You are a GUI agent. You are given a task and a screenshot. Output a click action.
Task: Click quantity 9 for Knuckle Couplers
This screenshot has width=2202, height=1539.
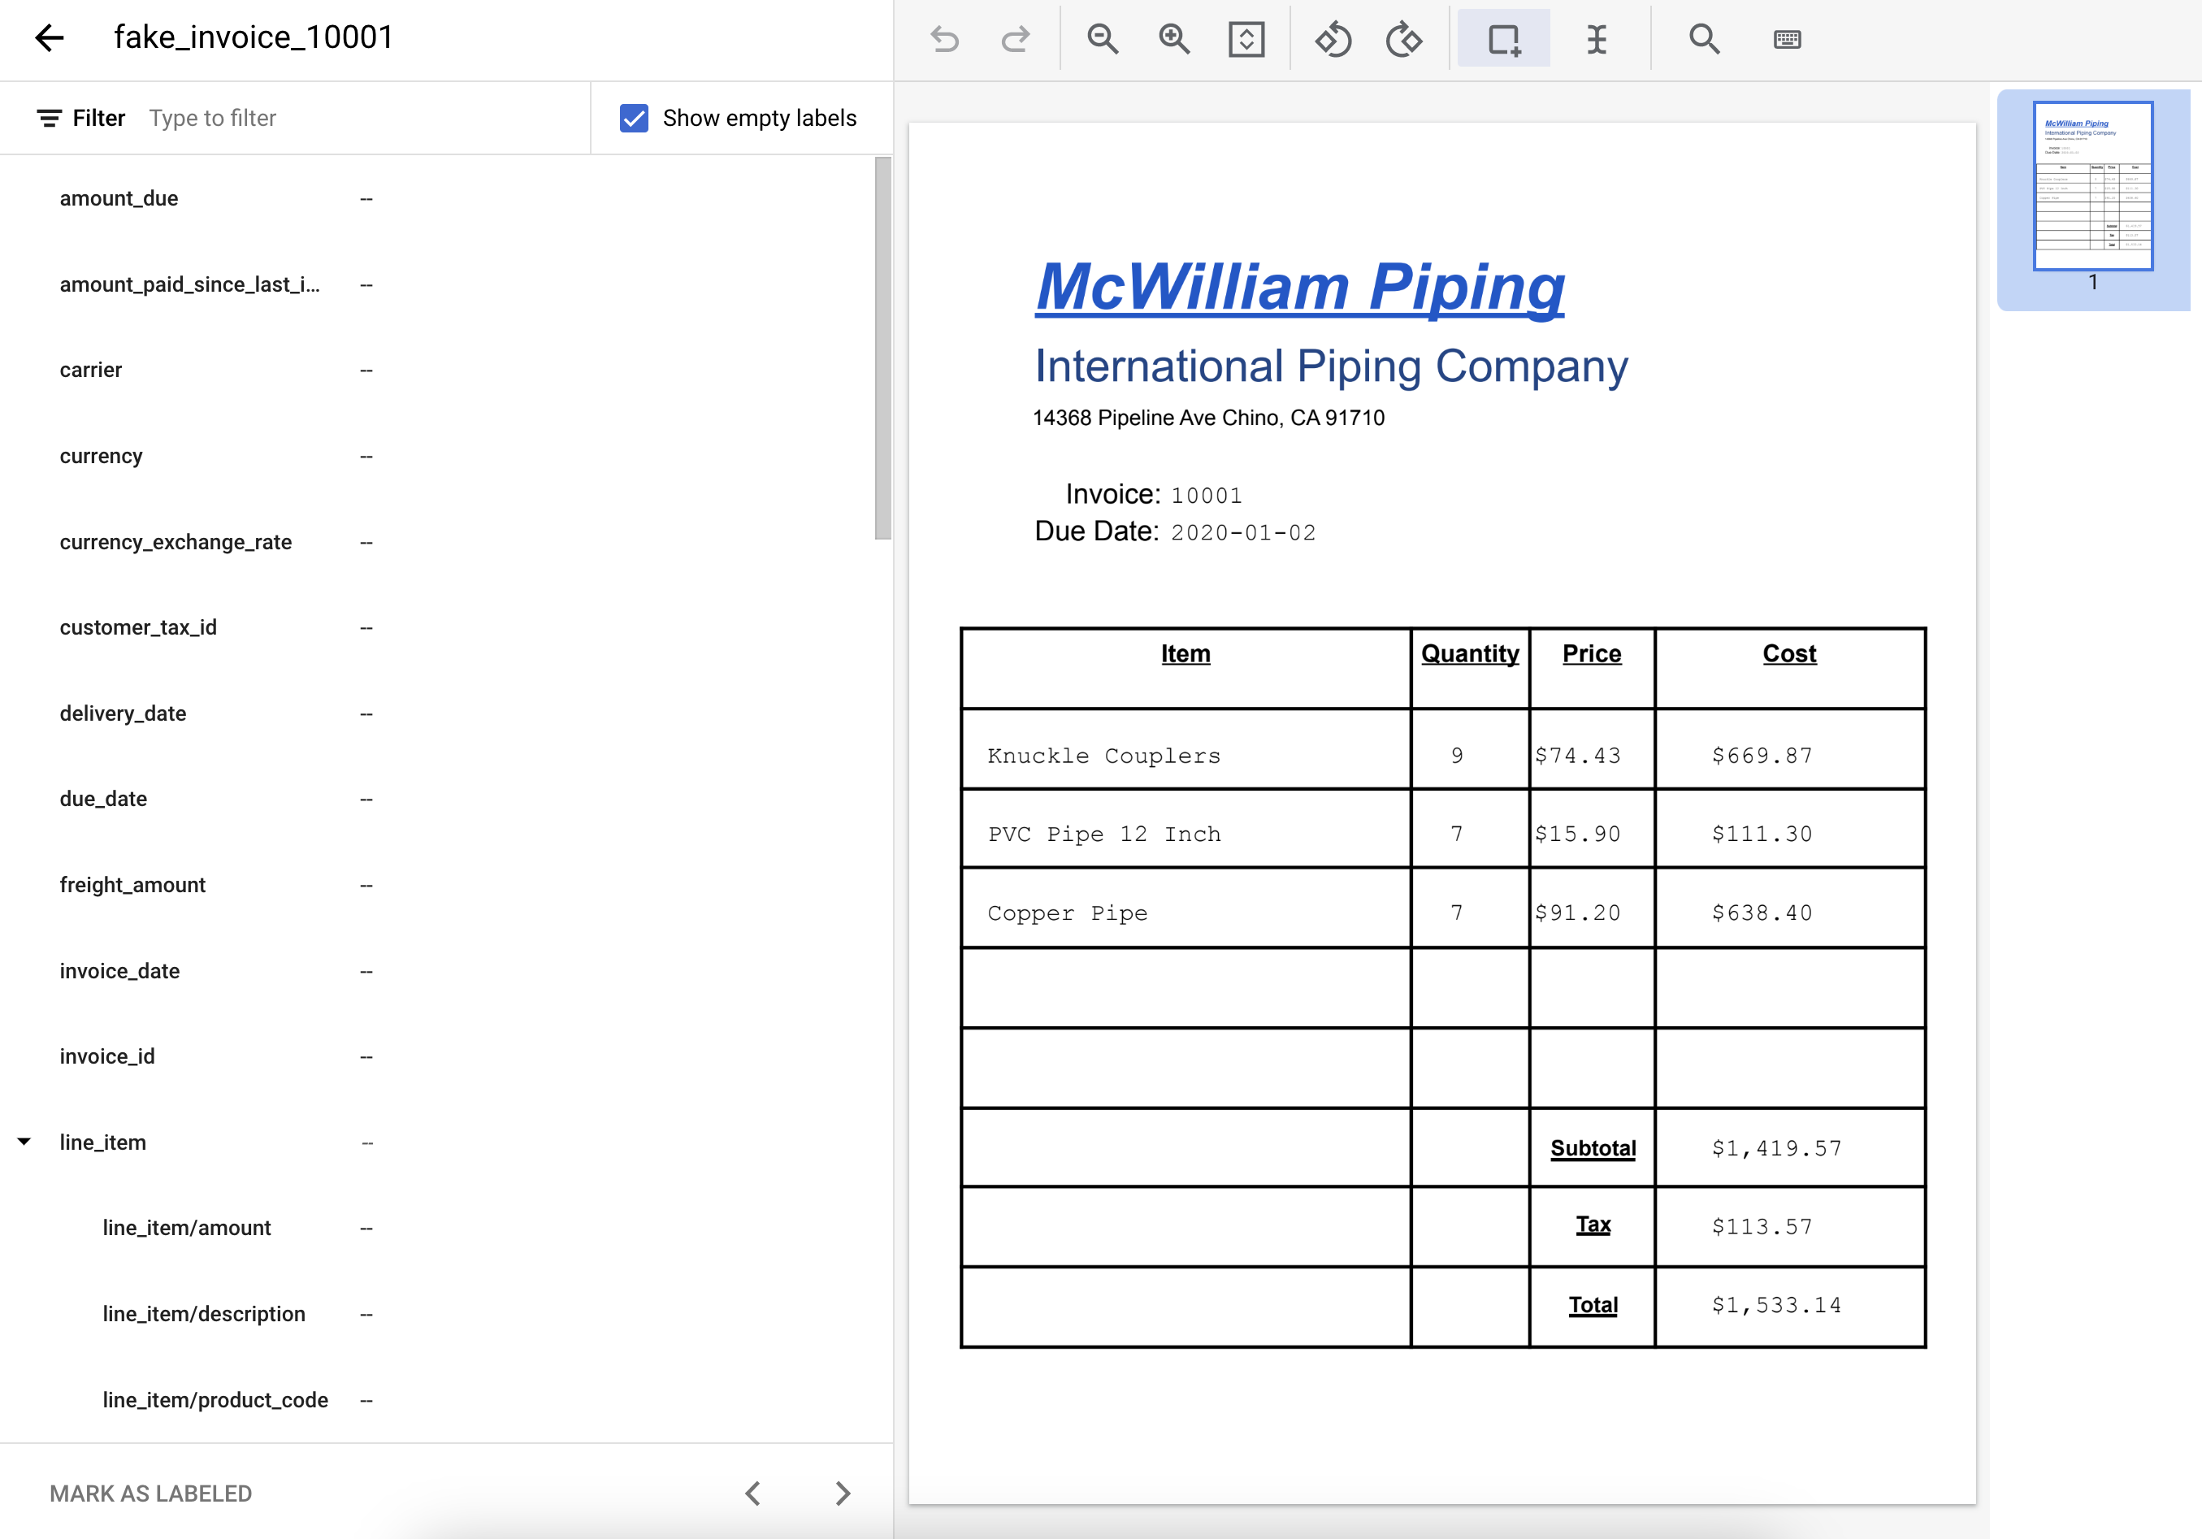pyautogui.click(x=1457, y=756)
